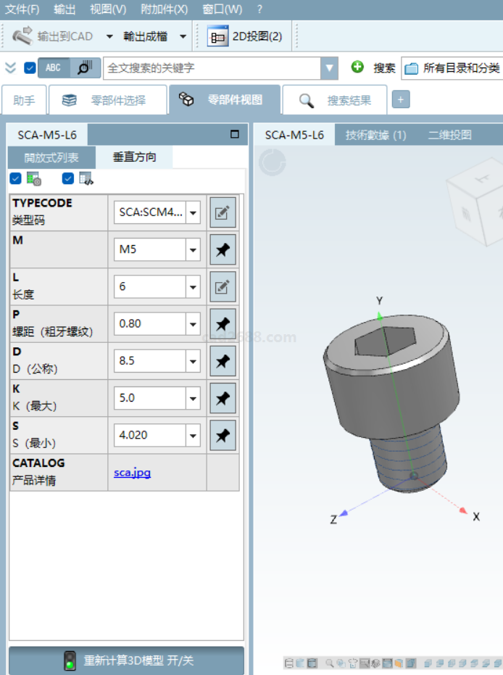Maximize the SCA-M5-L6 panel
This screenshot has height=675, width=503.
pos(234,134)
